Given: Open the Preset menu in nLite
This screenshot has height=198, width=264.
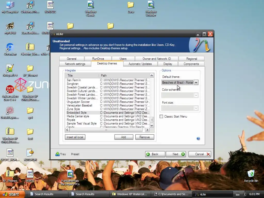Looking at the screenshot, I should pos(75,154).
